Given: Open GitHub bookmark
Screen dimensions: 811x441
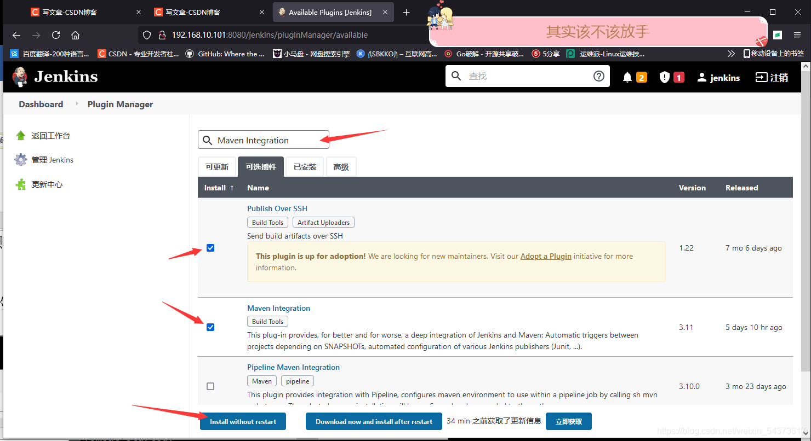Looking at the screenshot, I should tap(225, 54).
